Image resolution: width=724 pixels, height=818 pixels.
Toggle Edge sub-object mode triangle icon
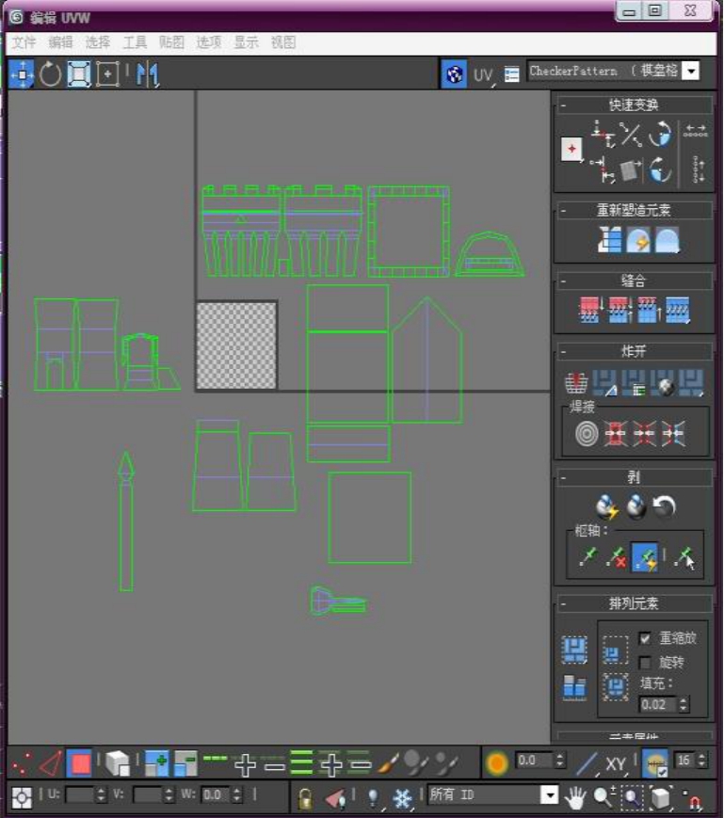pyautogui.click(x=51, y=763)
